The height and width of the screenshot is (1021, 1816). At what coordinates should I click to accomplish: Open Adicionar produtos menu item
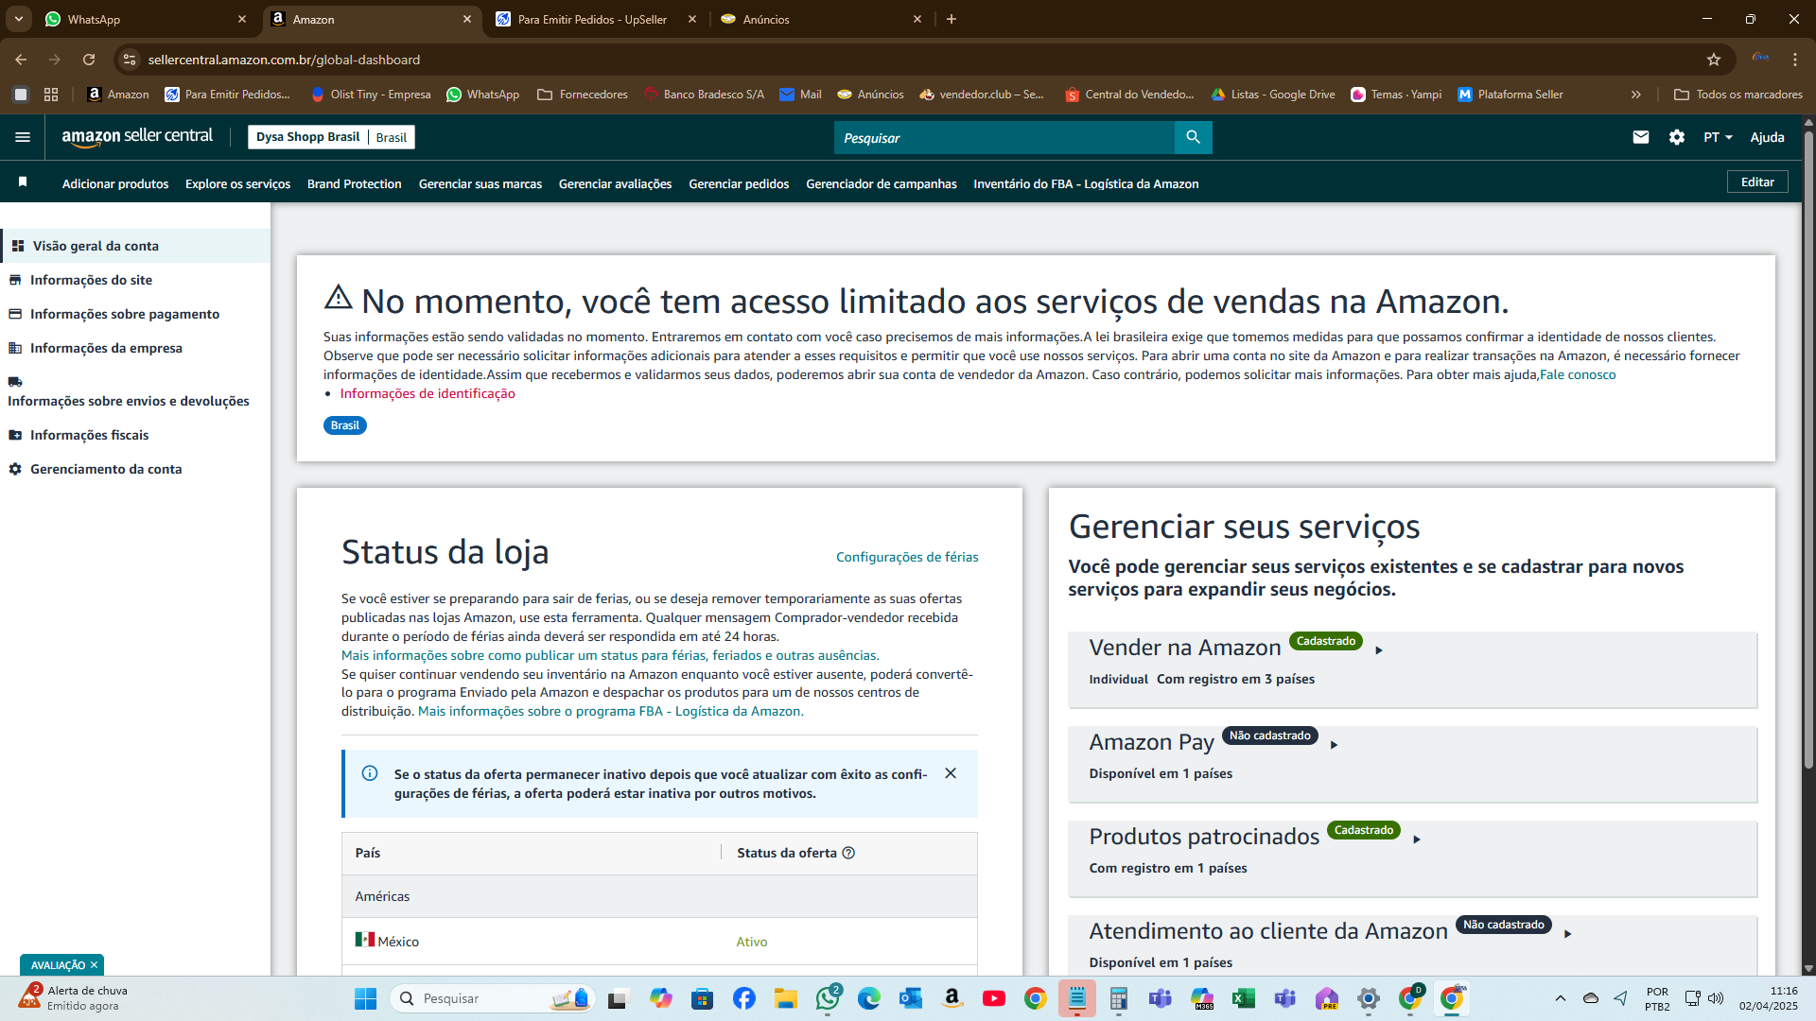(x=115, y=183)
